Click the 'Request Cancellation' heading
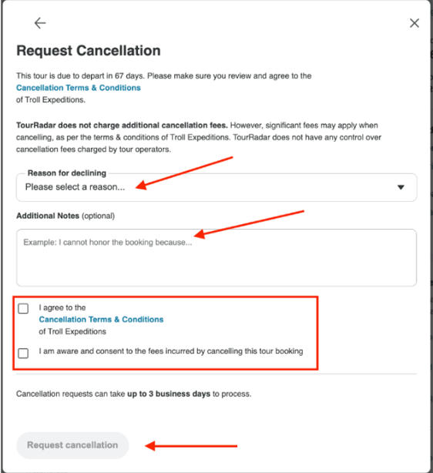This screenshot has width=433, height=473. point(89,51)
